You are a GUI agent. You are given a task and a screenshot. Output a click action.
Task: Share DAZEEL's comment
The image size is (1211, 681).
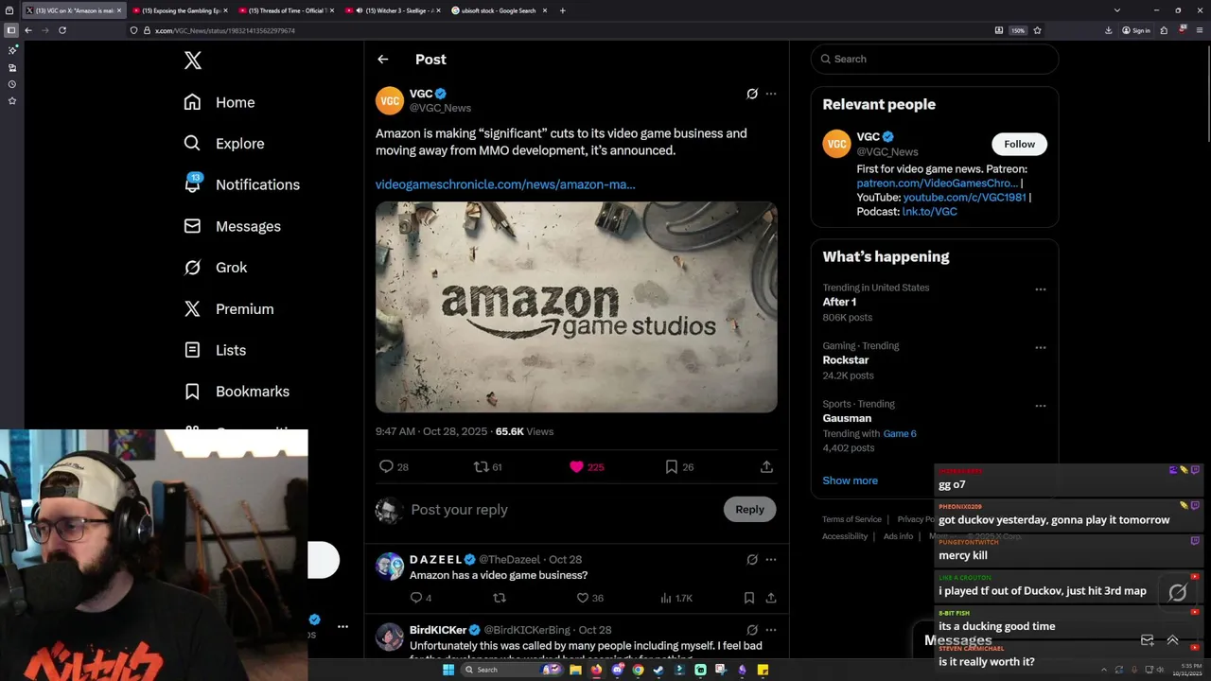(x=771, y=598)
